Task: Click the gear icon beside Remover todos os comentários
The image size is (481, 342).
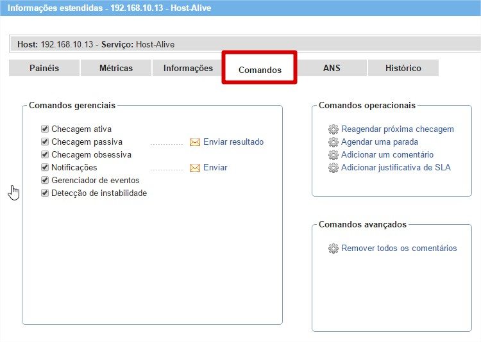Action: [x=333, y=248]
